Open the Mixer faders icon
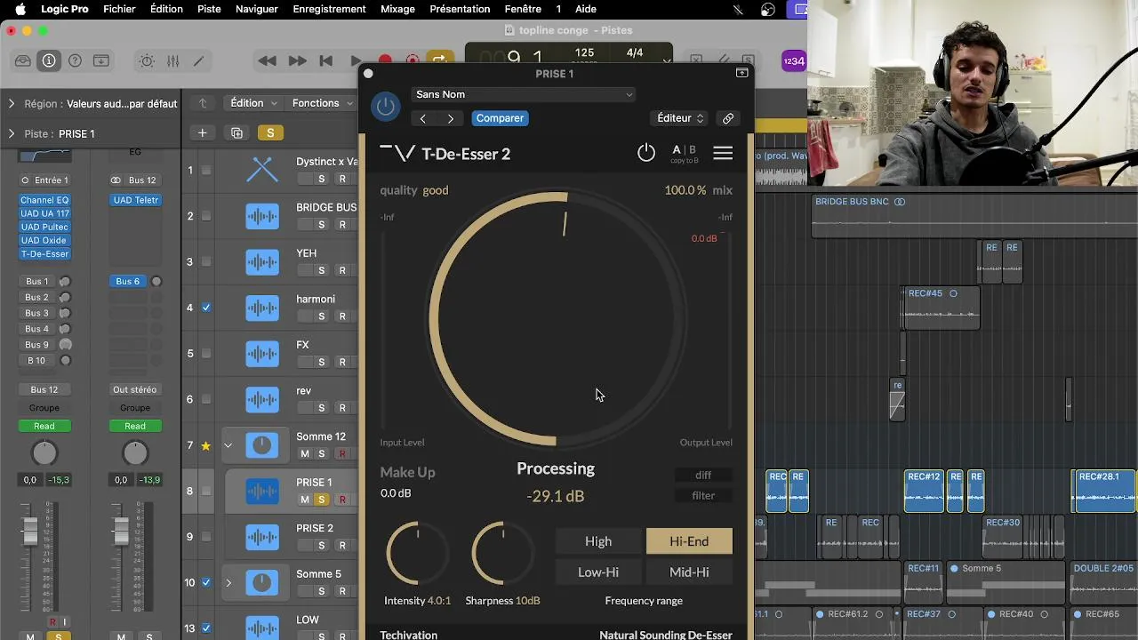 click(173, 60)
